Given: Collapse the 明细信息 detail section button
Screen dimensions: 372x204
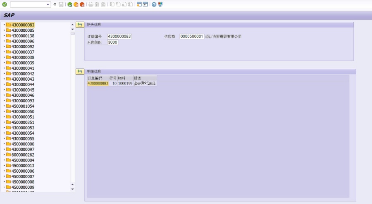Looking at the screenshot, I should coord(80,72).
